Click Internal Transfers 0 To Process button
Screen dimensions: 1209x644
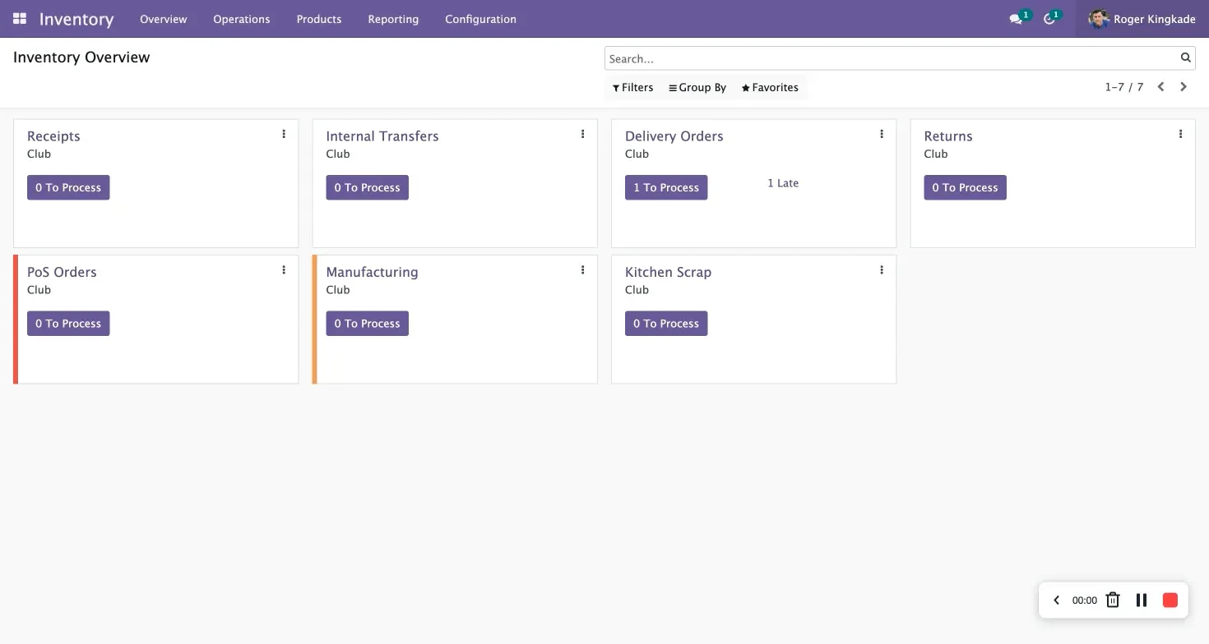tap(367, 187)
